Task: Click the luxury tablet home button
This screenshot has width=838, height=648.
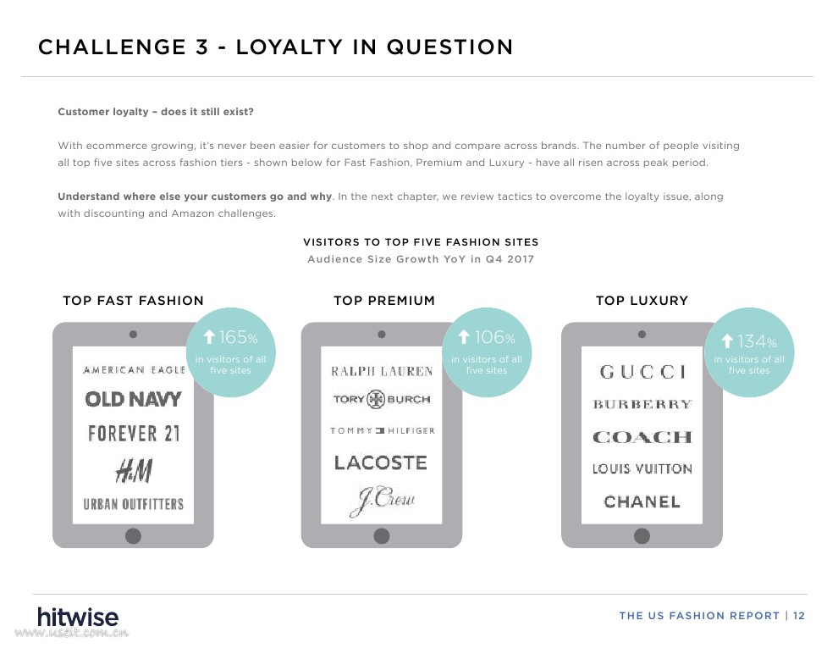Action: (x=642, y=535)
